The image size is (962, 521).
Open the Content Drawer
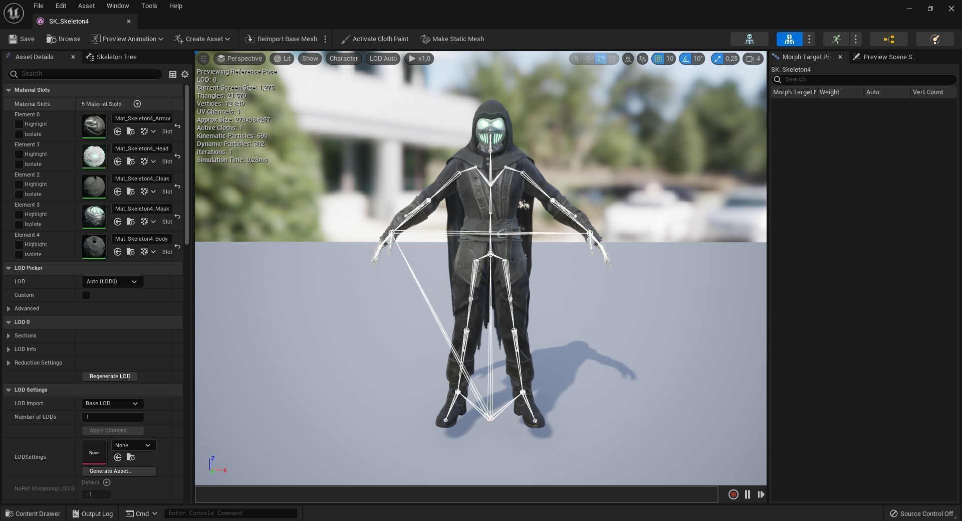point(33,513)
